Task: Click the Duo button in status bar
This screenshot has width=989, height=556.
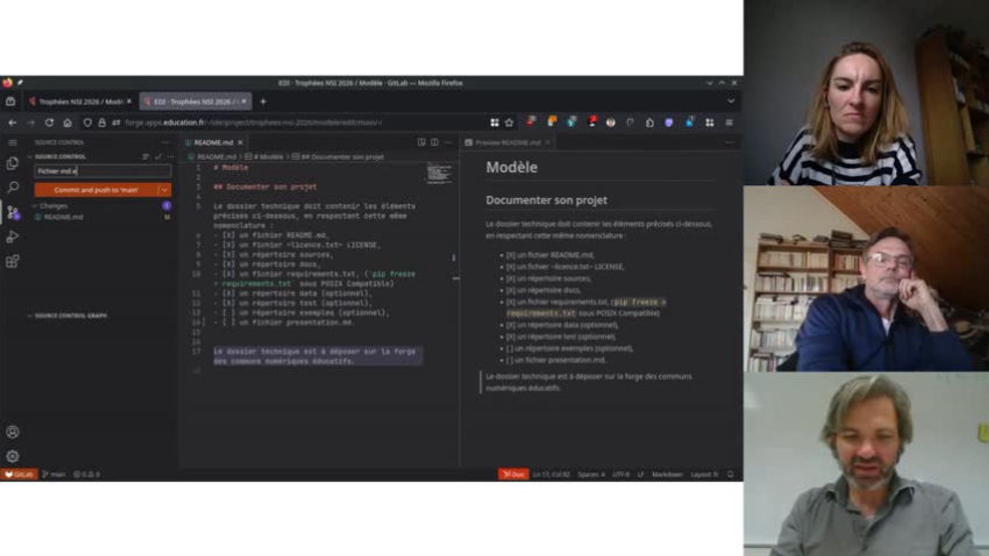Action: pos(513,474)
